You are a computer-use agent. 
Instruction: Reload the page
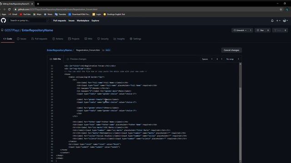[9, 9]
